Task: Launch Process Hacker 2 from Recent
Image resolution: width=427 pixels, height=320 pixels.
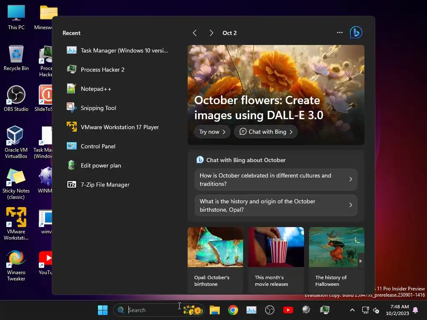Action: click(117, 70)
